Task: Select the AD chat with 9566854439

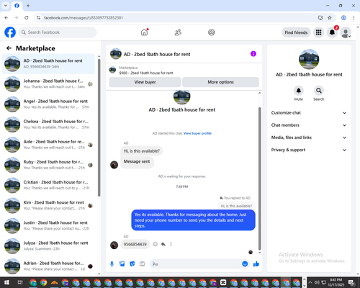Action: coord(48,64)
